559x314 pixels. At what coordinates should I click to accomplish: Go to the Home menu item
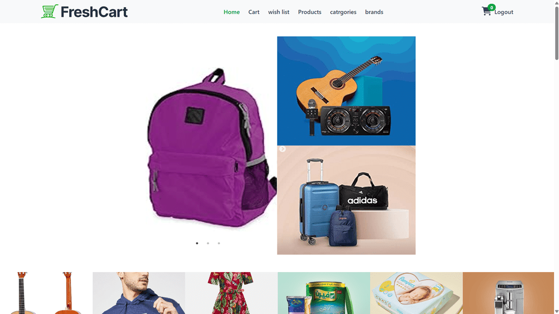[231, 12]
